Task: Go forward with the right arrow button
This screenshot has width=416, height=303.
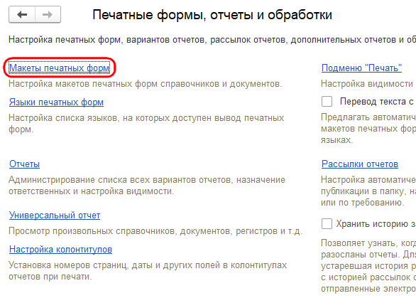Action: 48,15
